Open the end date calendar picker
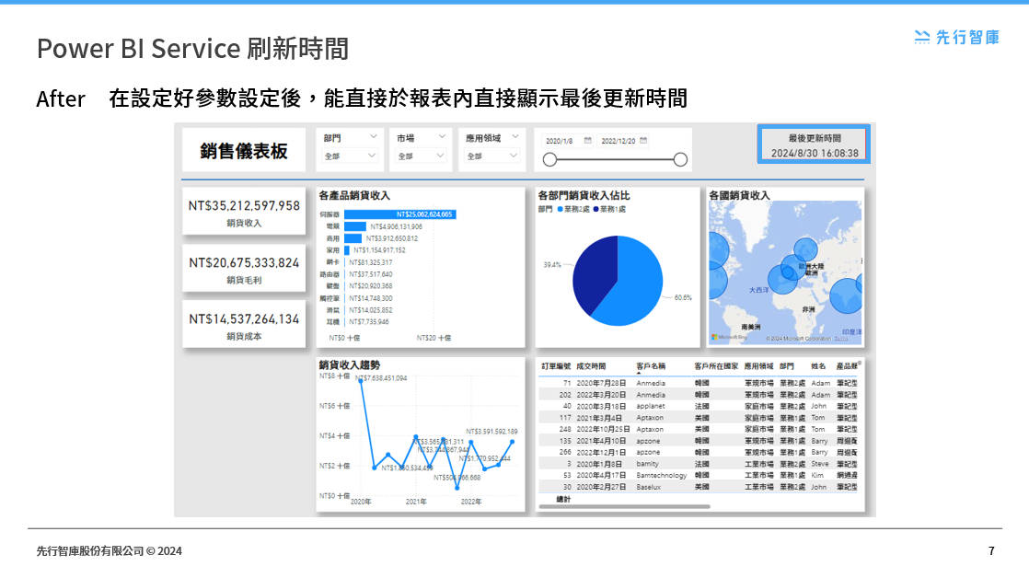Screen dimensions: 1029x578 tap(644, 140)
